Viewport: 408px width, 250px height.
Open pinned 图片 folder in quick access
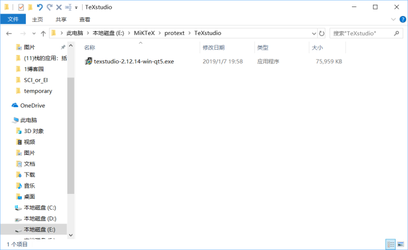coord(29,47)
